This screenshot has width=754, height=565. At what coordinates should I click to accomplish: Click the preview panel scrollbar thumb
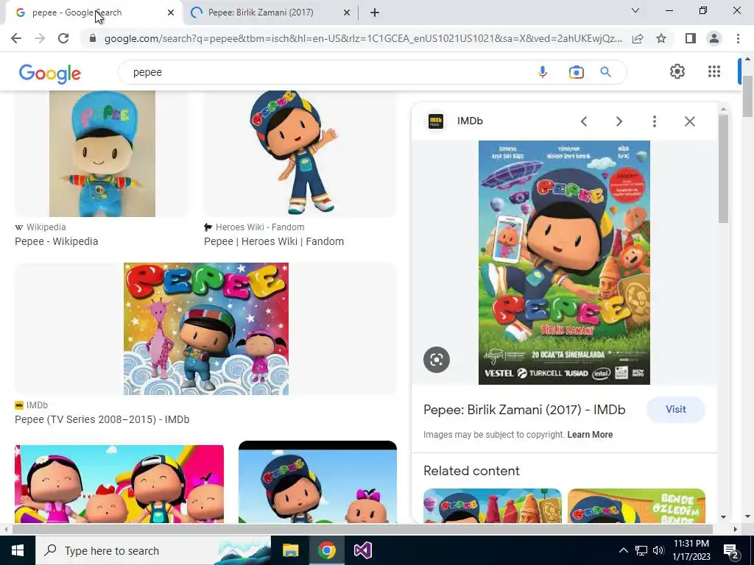[x=723, y=168]
